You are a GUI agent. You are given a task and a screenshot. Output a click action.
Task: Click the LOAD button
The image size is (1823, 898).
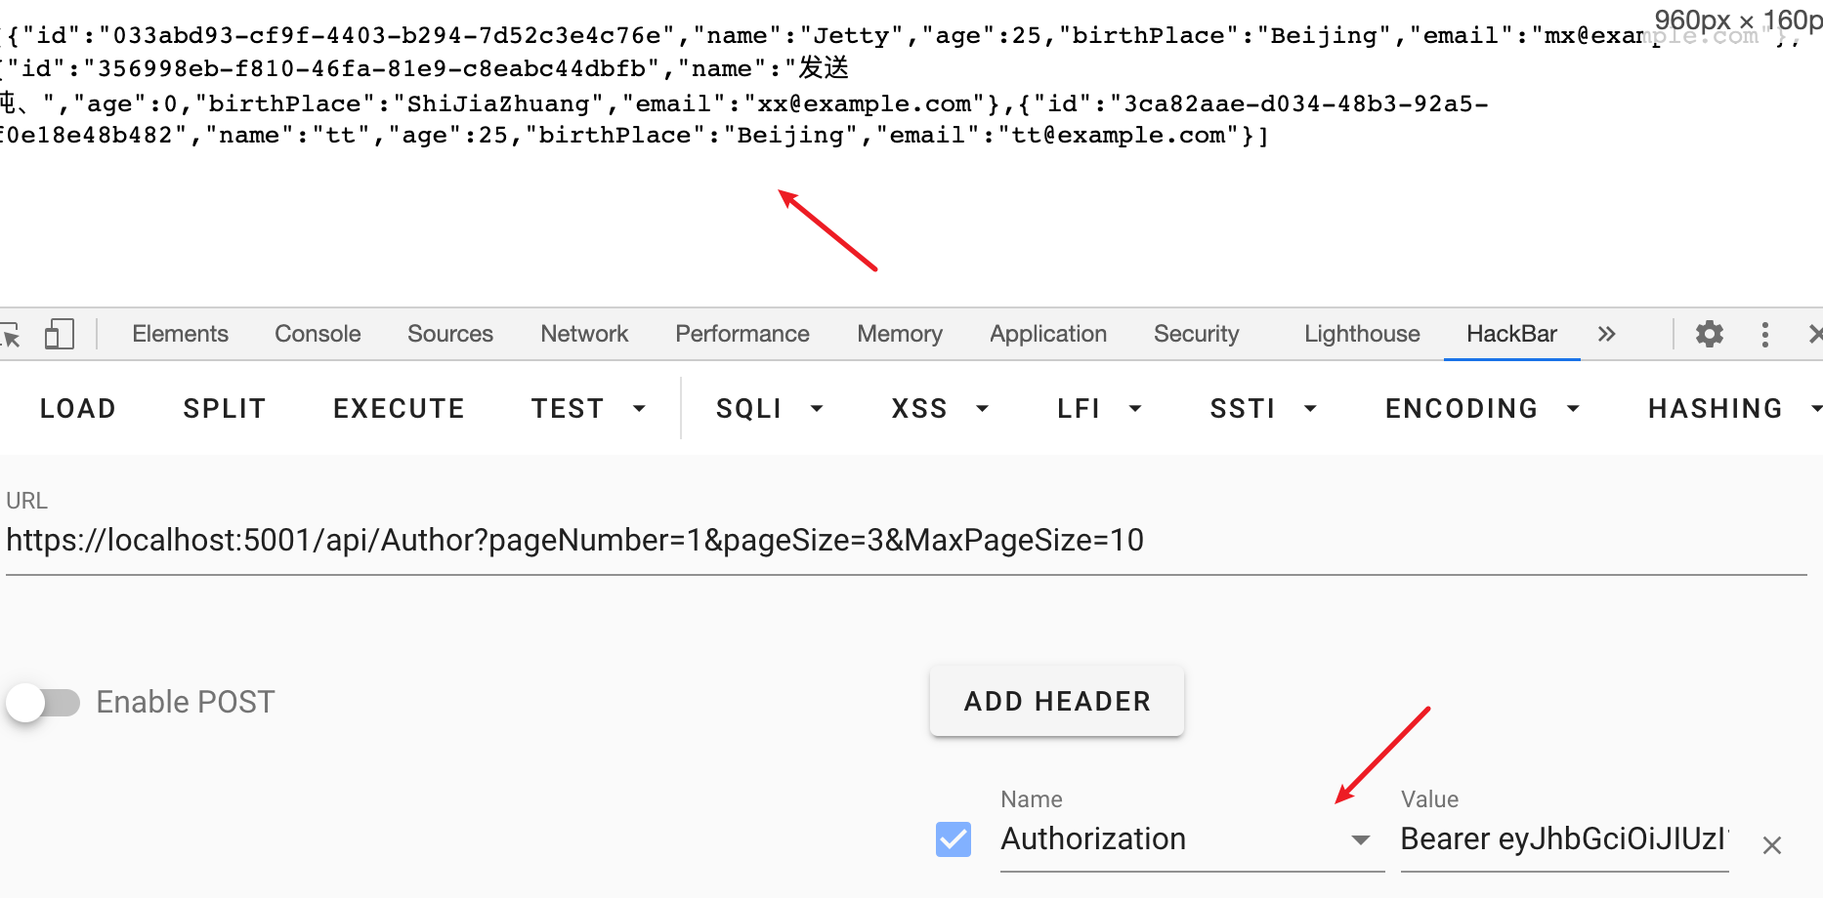pyautogui.click(x=78, y=409)
